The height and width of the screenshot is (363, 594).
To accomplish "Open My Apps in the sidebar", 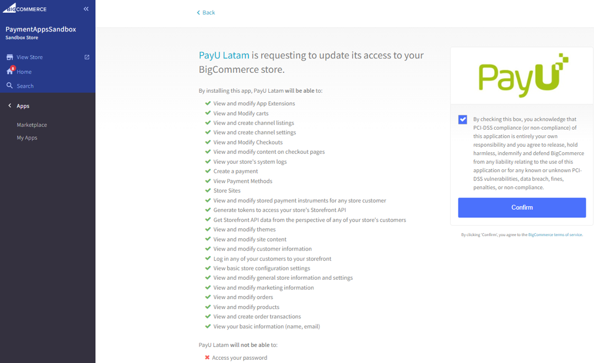I will pyautogui.click(x=27, y=138).
